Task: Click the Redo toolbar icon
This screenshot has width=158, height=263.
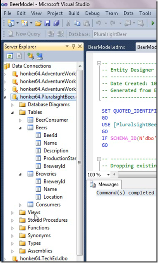Action: pyautogui.click(x=113, y=23)
